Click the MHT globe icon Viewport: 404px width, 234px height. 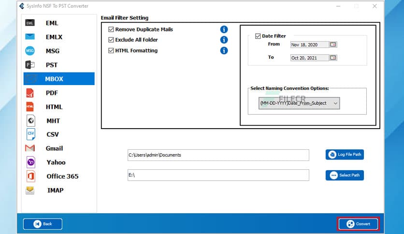coord(31,120)
